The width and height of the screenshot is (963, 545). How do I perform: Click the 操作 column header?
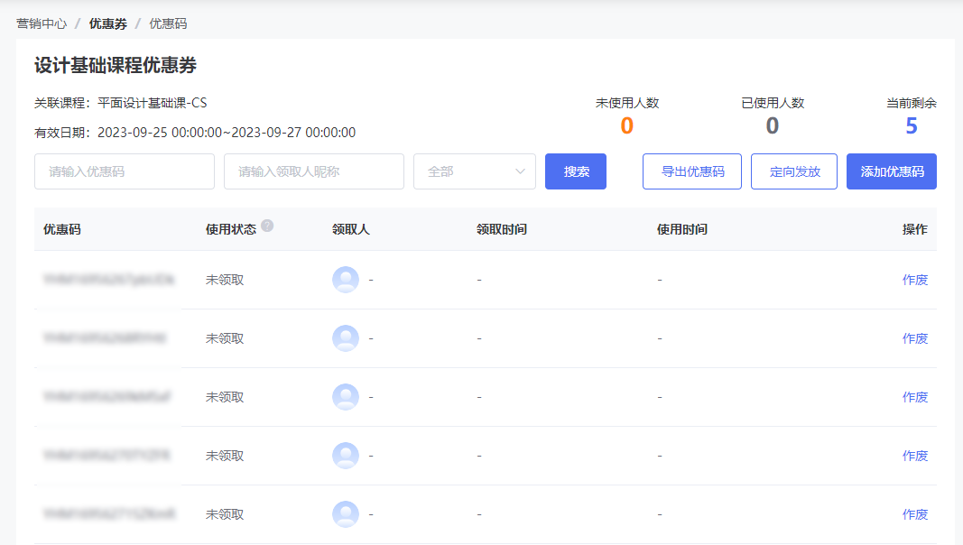915,229
